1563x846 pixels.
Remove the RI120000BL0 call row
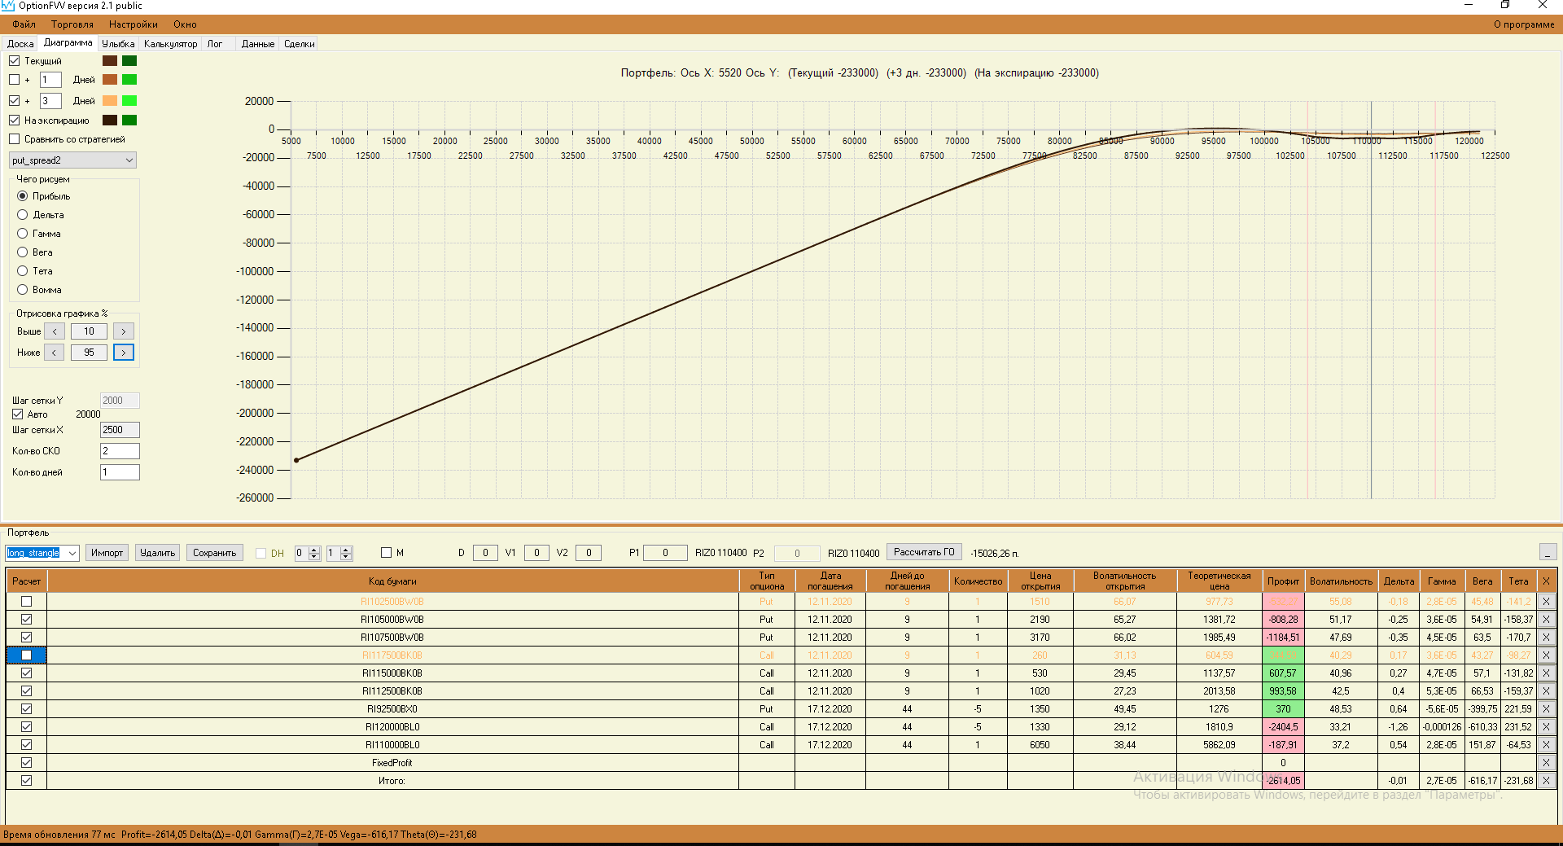(x=1546, y=727)
